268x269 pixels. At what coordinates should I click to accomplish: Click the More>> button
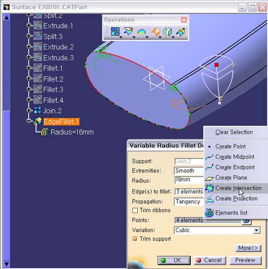[248, 248]
